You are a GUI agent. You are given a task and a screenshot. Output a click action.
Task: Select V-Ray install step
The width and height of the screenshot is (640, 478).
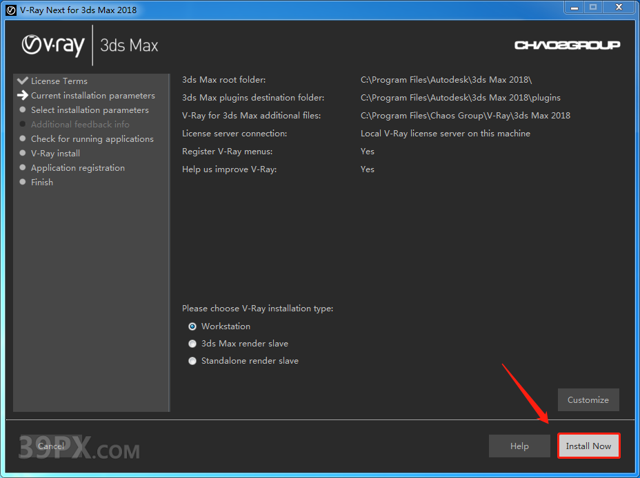point(55,153)
